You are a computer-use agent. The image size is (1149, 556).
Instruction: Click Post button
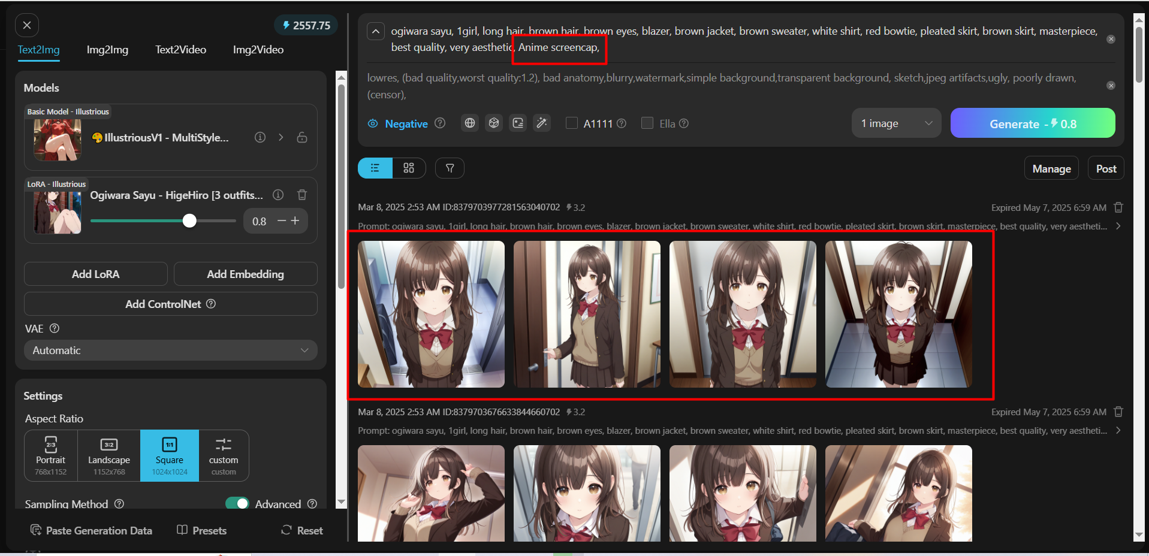point(1106,168)
